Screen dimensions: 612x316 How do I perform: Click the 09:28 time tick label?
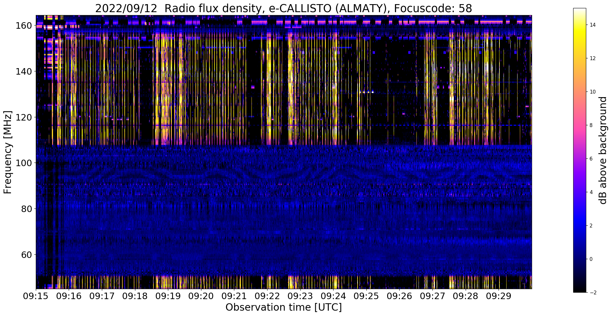466,296
